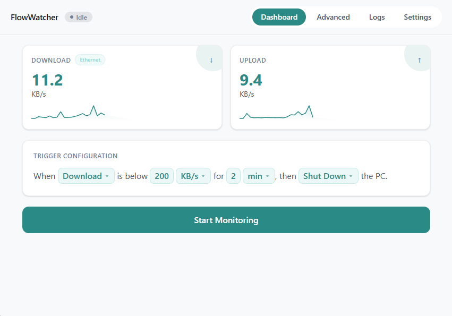Viewport: 452px width, 316px height.
Task: Open the Advanced tab
Action: coord(333,17)
